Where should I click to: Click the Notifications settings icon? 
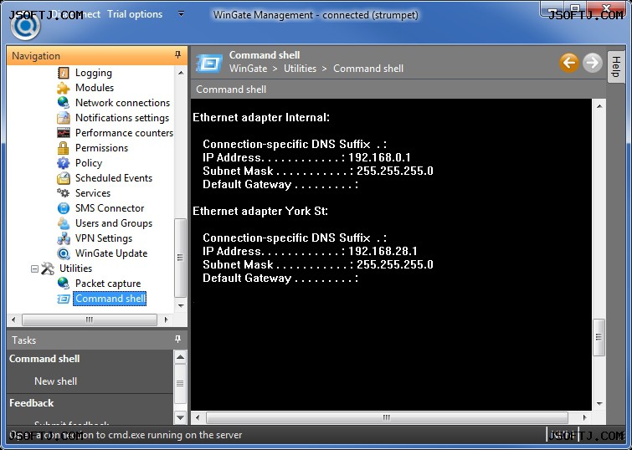pyautogui.click(x=64, y=118)
